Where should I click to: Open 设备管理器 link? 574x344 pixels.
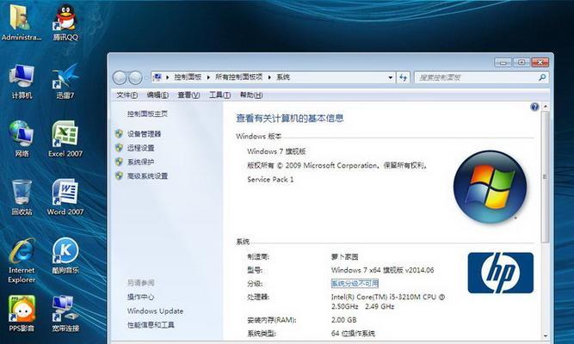tap(145, 134)
